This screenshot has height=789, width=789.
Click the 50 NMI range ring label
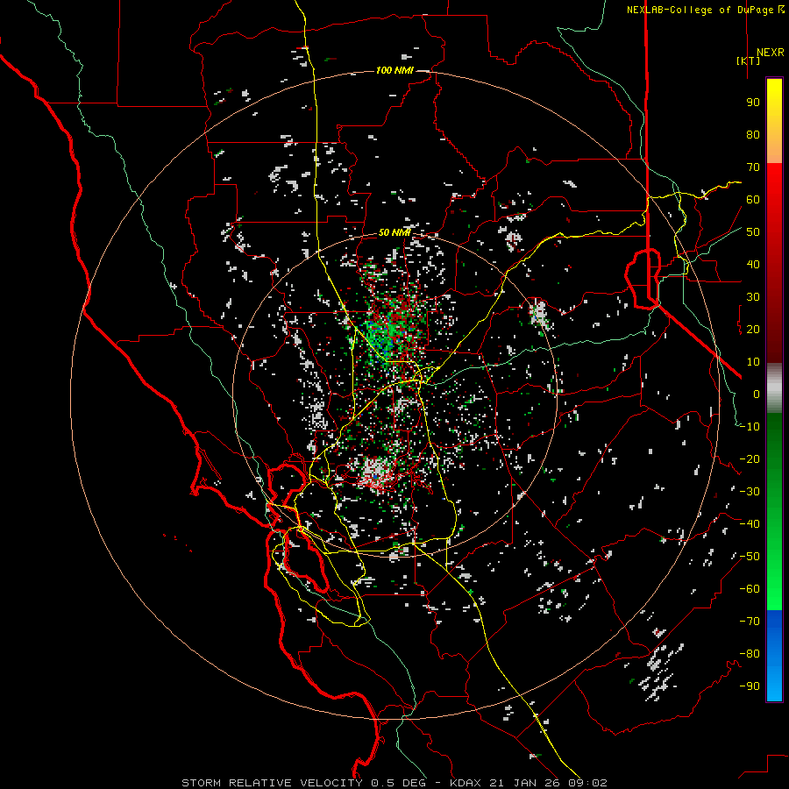pos(394,232)
